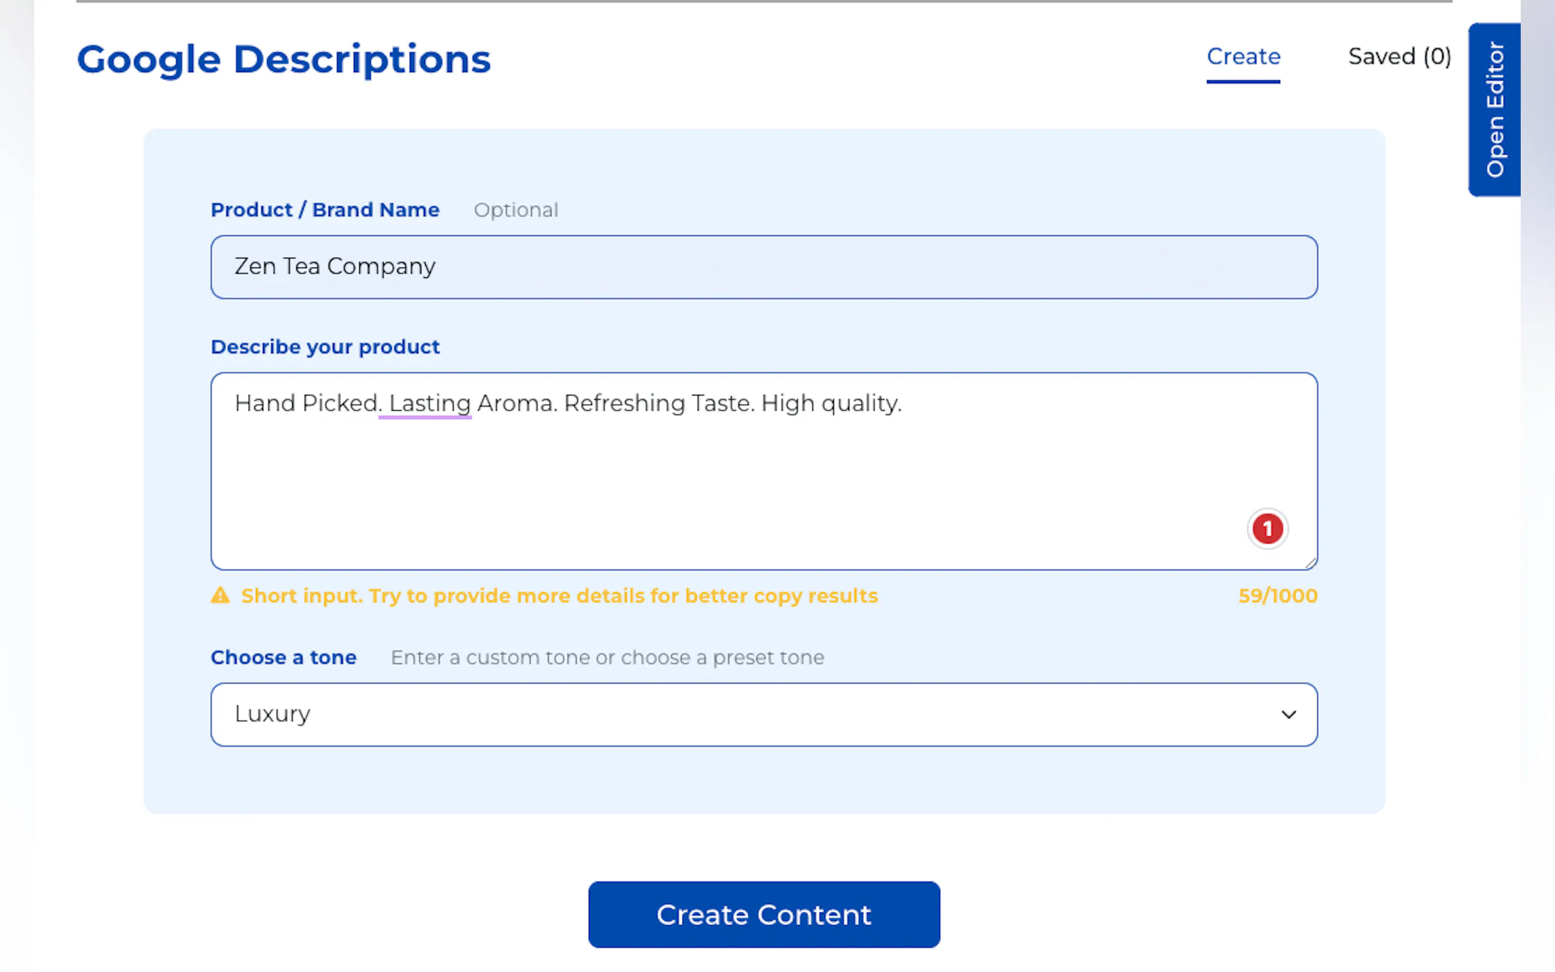The image size is (1555, 972).
Task: Click the red grammar checker badge
Action: 1267,528
